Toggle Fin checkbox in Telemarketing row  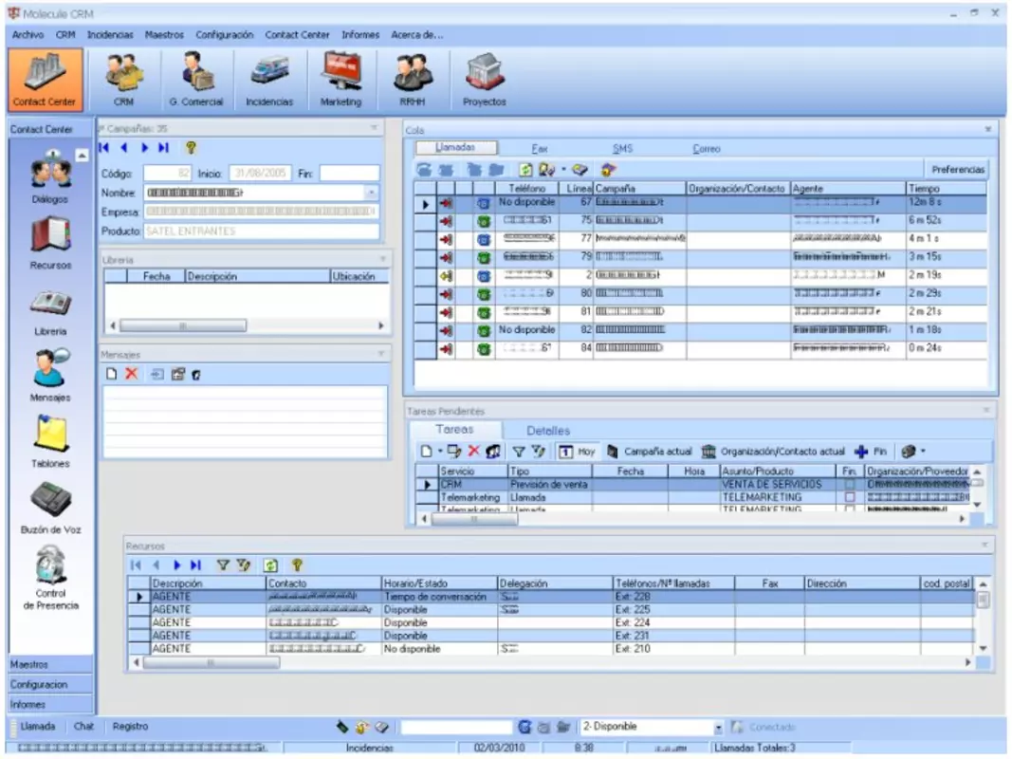click(x=850, y=497)
